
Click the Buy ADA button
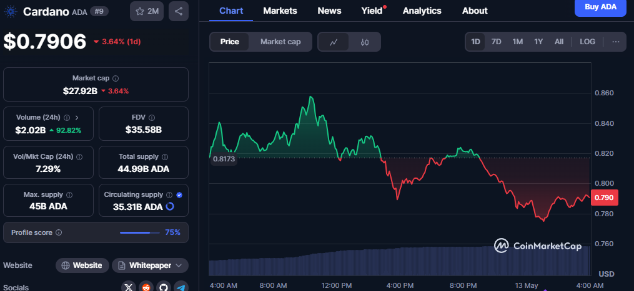pyautogui.click(x=600, y=7)
